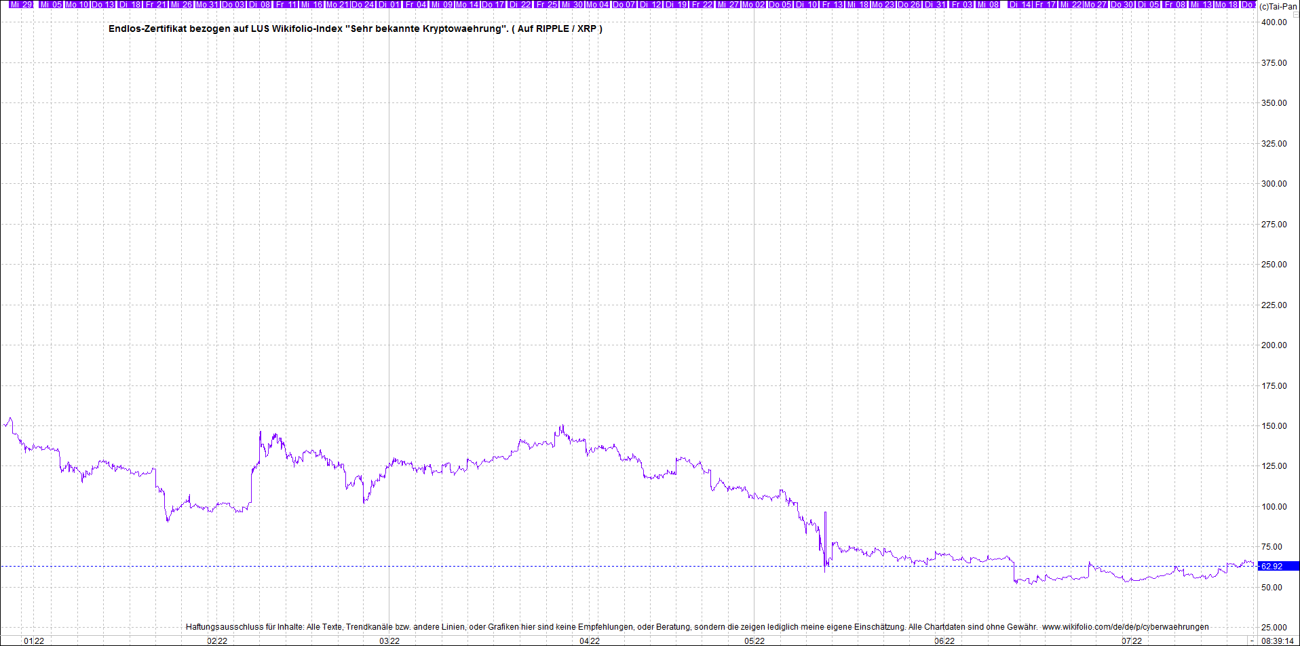Select the 250.00 price axis label
The height and width of the screenshot is (646, 1300).
click(1274, 265)
